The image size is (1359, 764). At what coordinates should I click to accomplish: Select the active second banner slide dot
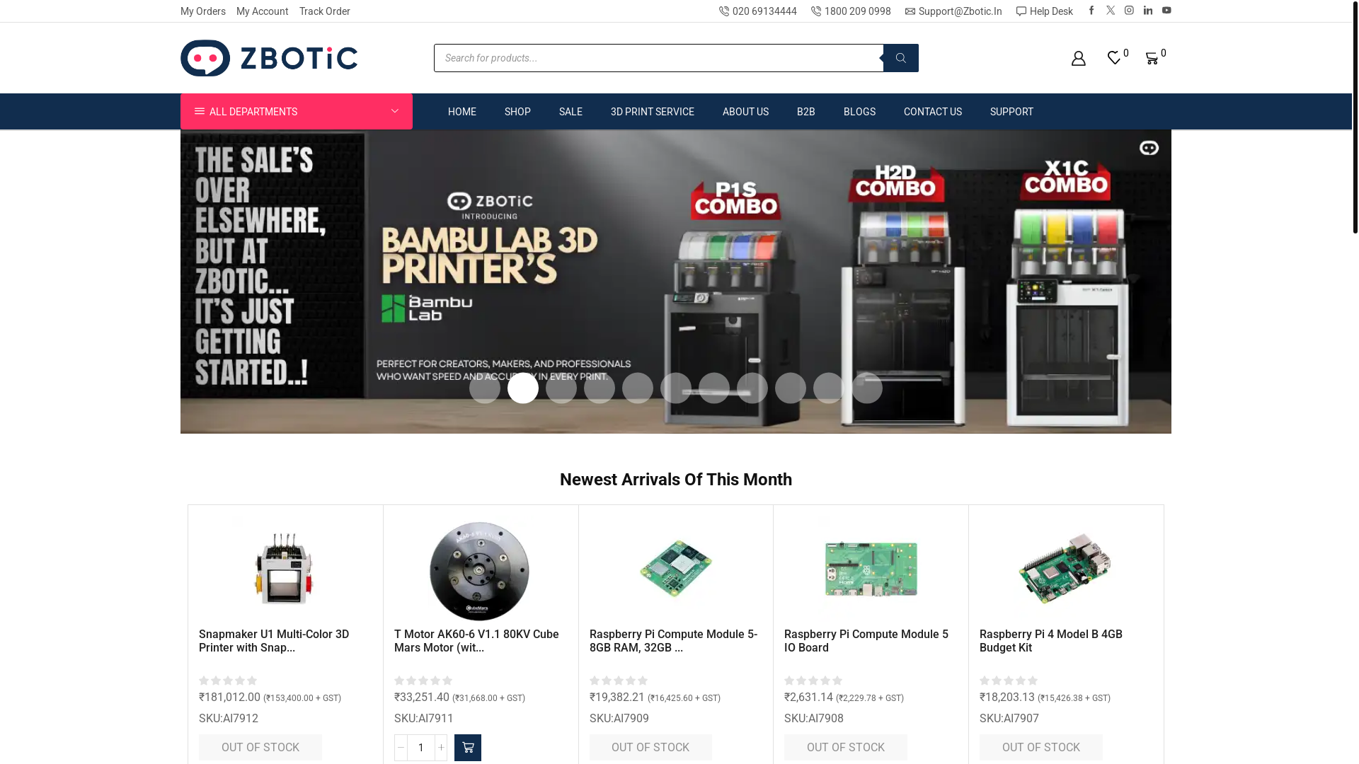[523, 388]
